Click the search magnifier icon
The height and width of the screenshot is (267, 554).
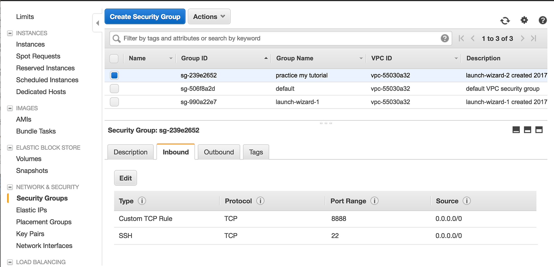117,38
